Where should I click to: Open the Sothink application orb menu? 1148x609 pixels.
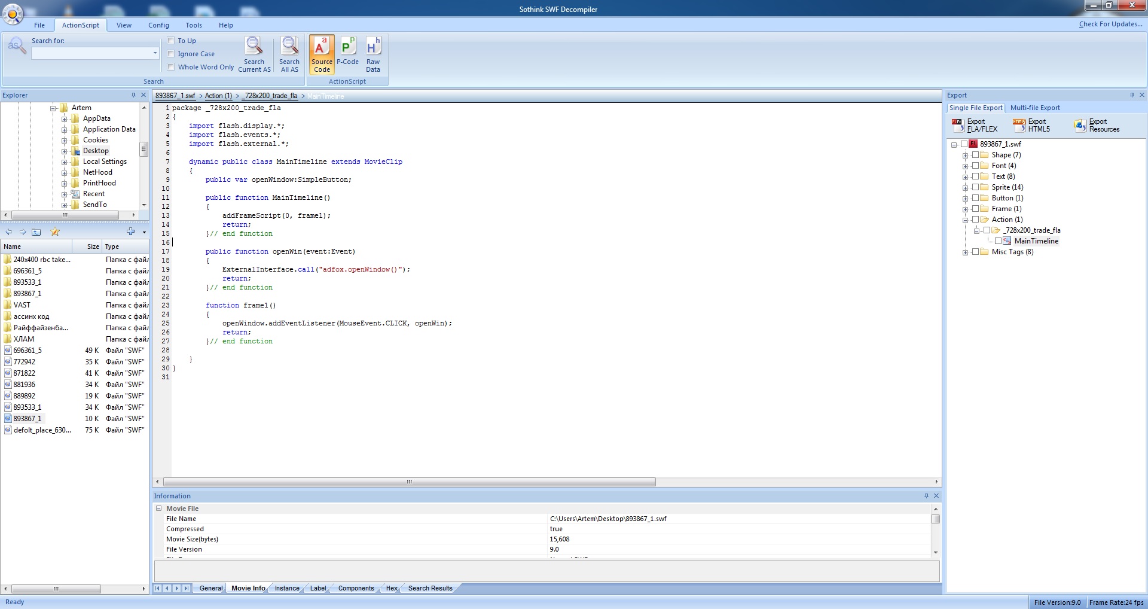click(x=13, y=13)
